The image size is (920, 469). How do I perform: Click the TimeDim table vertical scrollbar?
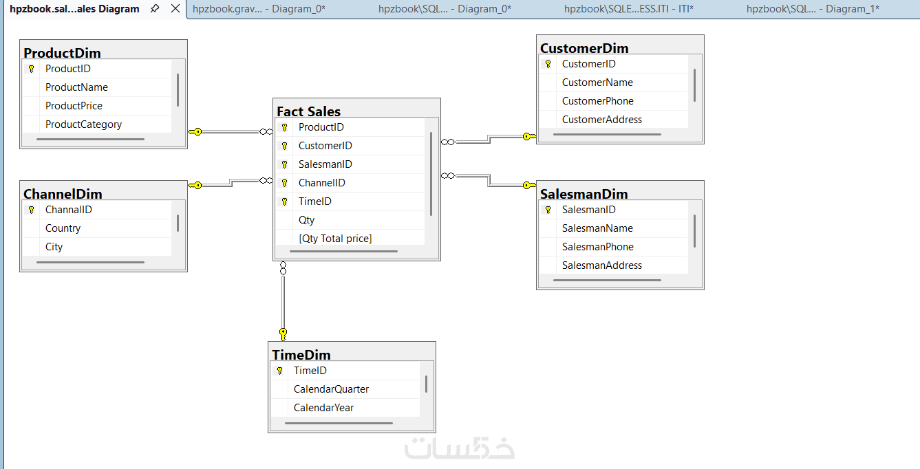427,384
